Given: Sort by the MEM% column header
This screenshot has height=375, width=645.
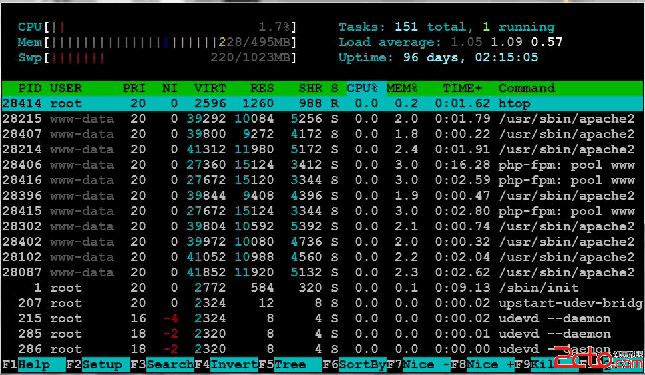Looking at the screenshot, I should click(402, 88).
